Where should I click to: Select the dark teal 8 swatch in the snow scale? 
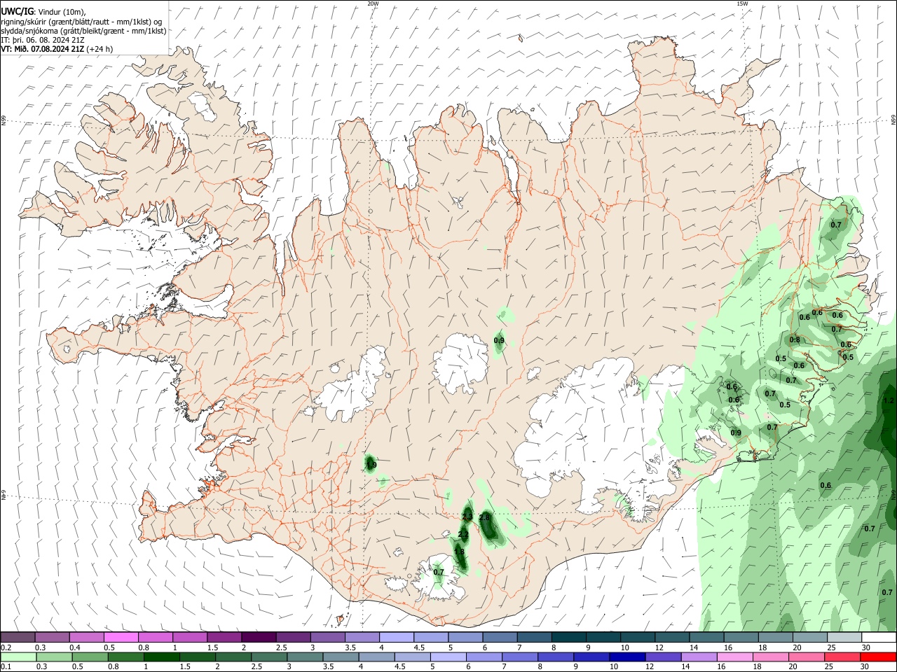[x=569, y=637]
